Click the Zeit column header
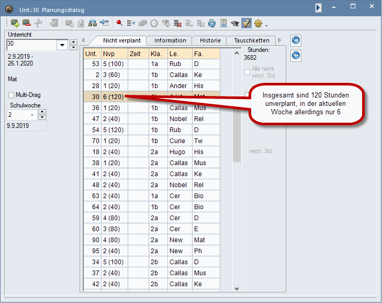Image resolution: width=382 pixels, height=303 pixels. (x=138, y=53)
